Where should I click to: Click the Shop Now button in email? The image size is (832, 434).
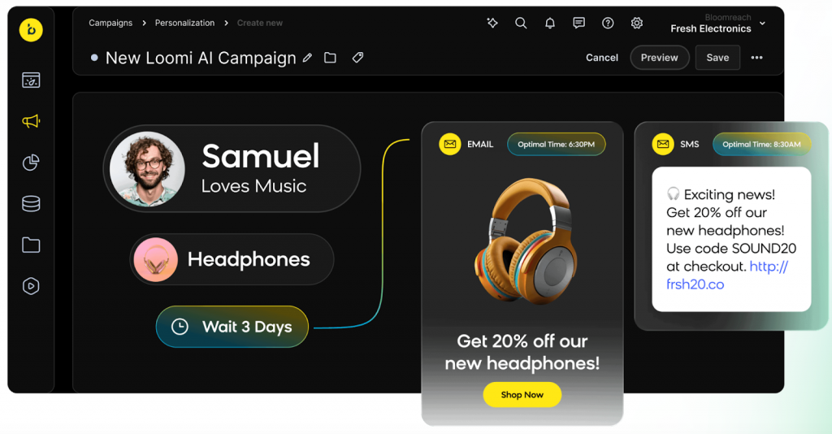point(522,395)
